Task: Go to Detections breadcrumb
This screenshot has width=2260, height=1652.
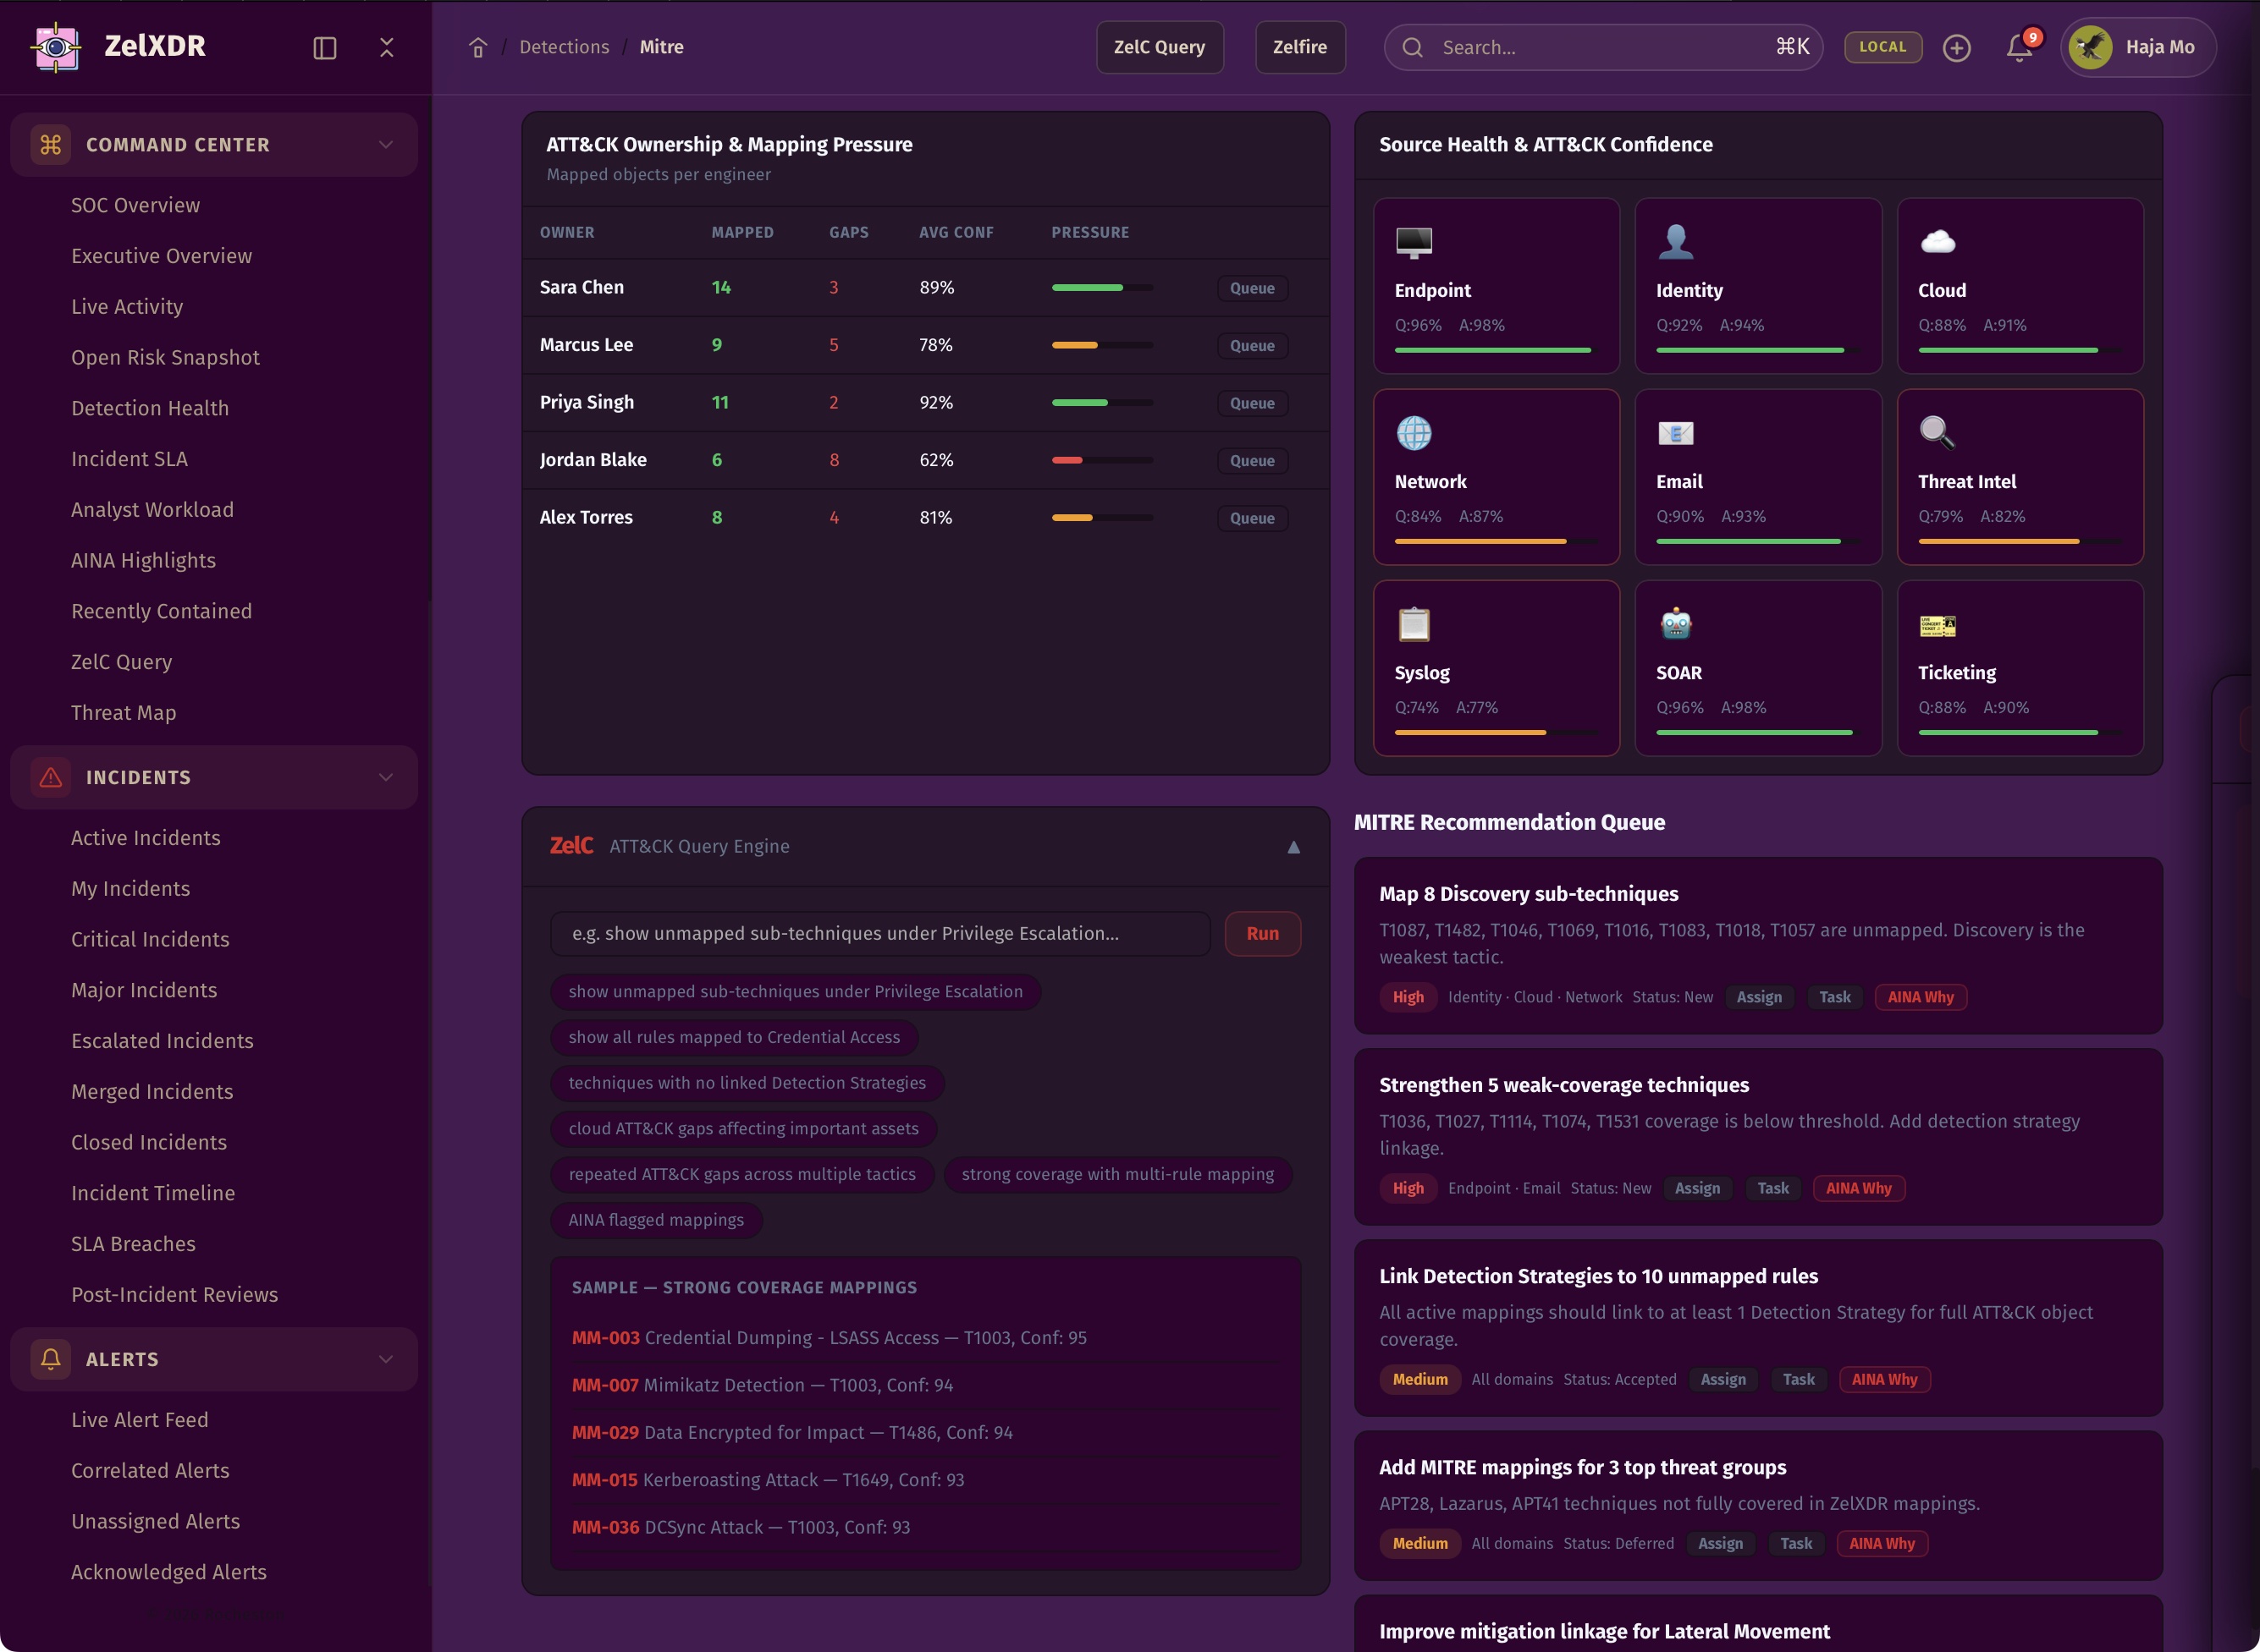Action: pos(563,47)
